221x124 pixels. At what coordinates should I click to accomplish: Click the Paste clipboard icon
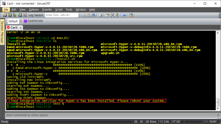88,15
